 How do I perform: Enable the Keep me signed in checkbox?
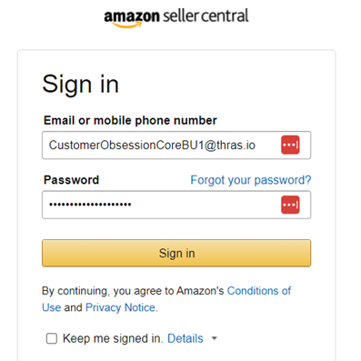(x=52, y=338)
